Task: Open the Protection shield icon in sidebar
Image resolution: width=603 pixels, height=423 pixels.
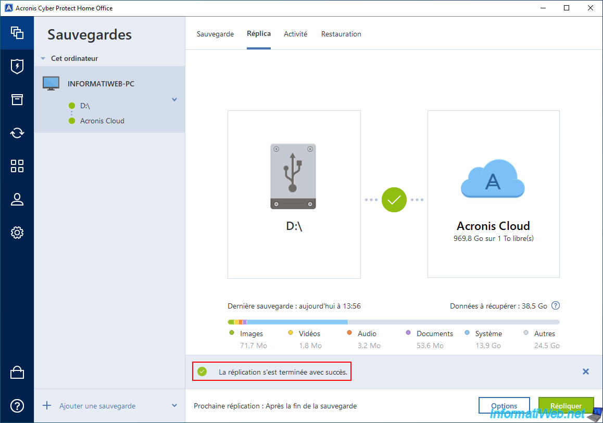Action: 17,66
